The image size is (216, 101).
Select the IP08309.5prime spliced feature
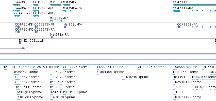(204, 90)
